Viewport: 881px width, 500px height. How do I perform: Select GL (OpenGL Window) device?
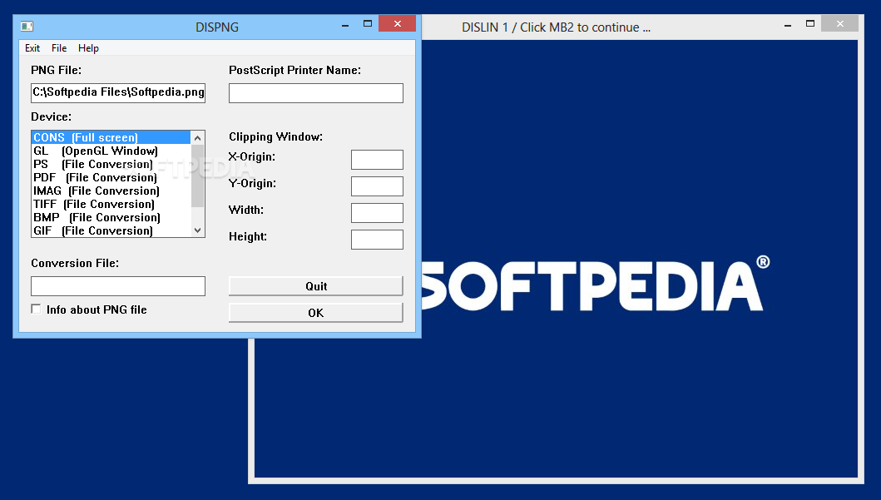[x=111, y=151]
